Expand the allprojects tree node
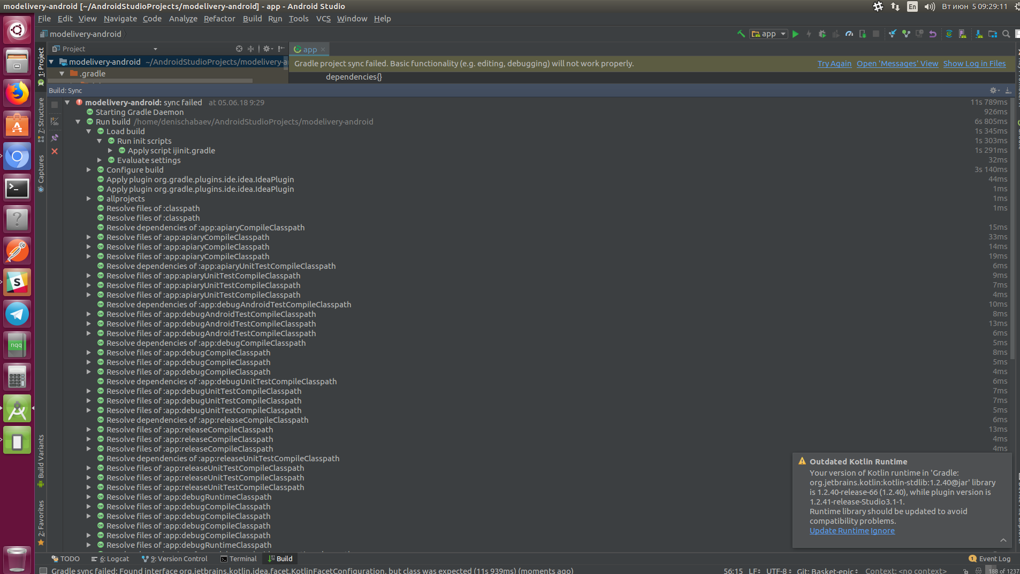The width and height of the screenshot is (1020, 574). coord(89,198)
